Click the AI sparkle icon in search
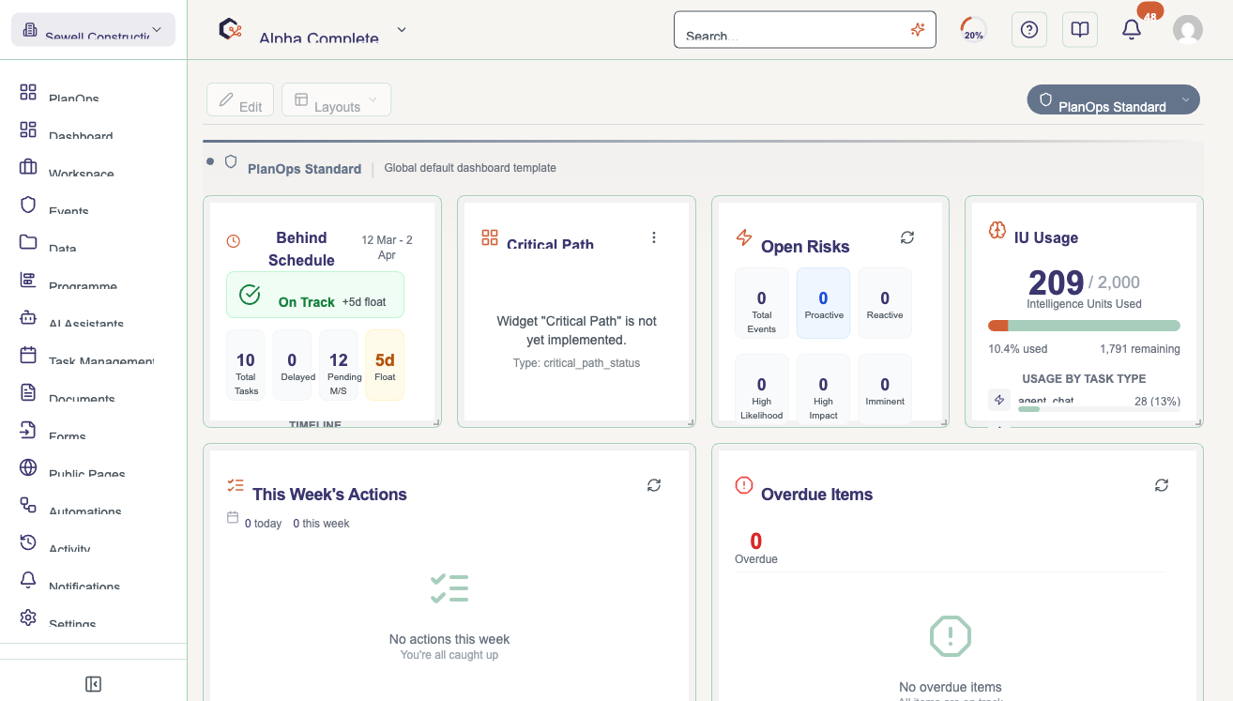The width and height of the screenshot is (1233, 701). [918, 30]
